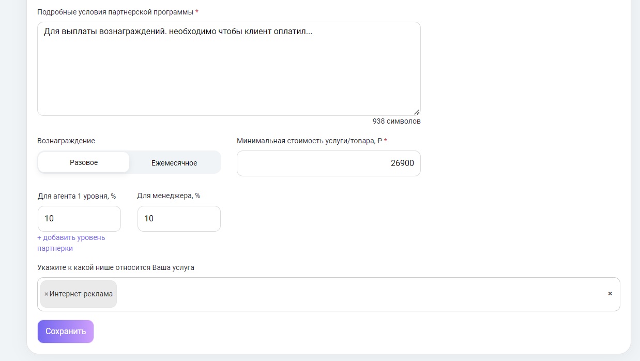
Task: Remove the Интернет-реклама tag with its ×
Action: tap(46, 294)
